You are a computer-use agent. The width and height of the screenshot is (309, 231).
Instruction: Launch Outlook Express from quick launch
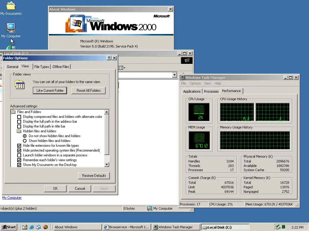click(38, 227)
